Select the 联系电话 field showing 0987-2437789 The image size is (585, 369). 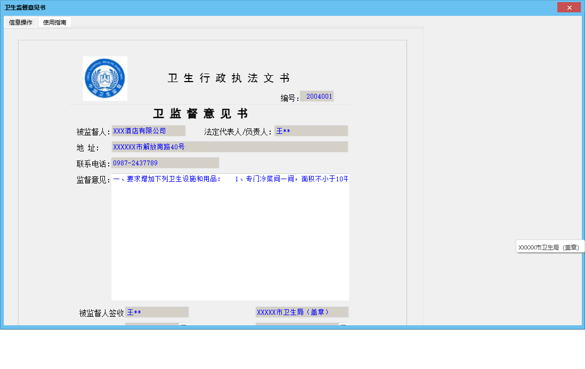[165, 162]
